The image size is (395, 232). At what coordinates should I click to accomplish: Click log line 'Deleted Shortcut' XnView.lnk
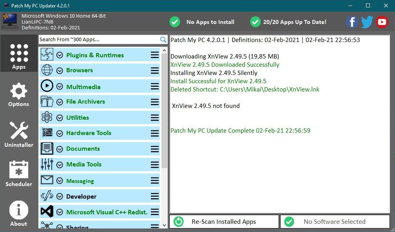pos(245,90)
